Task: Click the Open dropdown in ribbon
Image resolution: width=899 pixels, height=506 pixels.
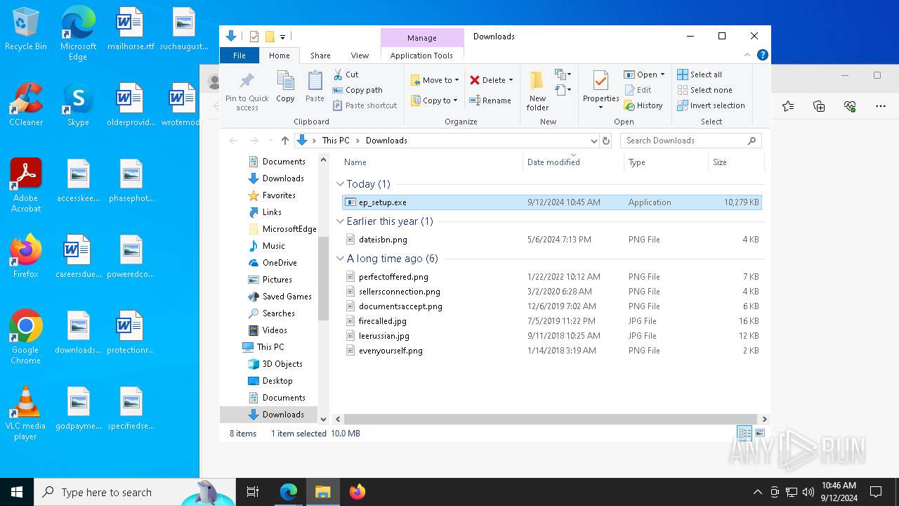Action: [644, 74]
